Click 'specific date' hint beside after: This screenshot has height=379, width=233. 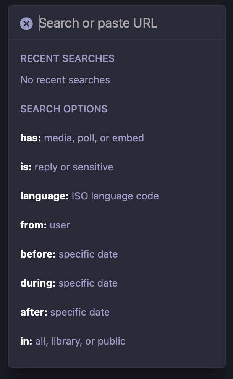[x=80, y=312]
